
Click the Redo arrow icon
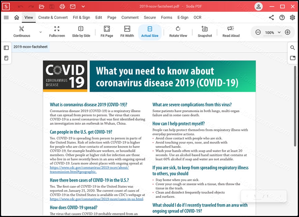[x=31, y=7]
